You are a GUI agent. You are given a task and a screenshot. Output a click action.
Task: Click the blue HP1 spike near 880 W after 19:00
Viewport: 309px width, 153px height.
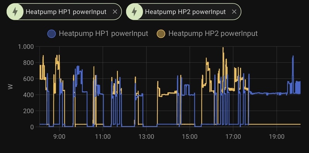click(293, 57)
